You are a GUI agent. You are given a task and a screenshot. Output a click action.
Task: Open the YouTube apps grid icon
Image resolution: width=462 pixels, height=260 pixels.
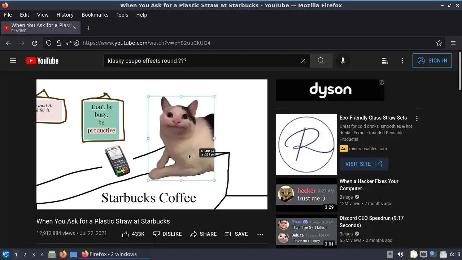[385, 61]
